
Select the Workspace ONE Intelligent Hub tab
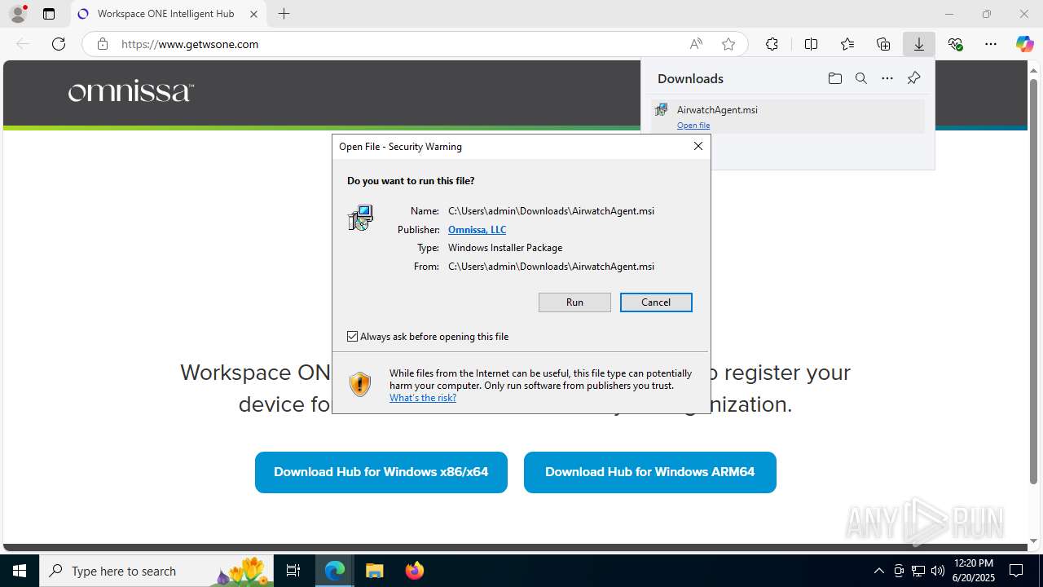pyautogui.click(x=169, y=14)
